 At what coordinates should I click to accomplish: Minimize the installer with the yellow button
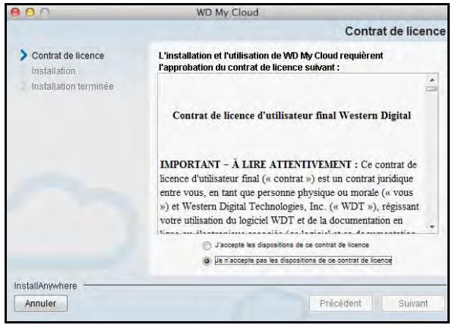(30, 12)
